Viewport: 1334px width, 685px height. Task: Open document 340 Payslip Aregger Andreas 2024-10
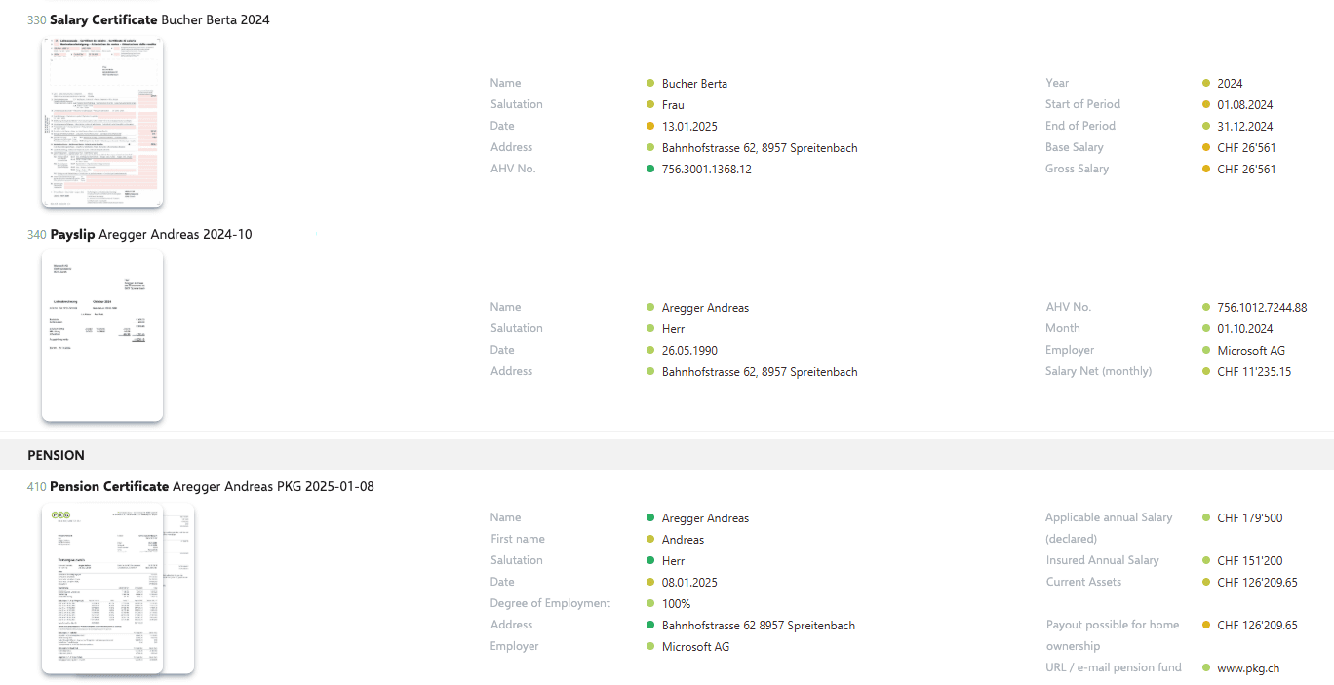139,234
